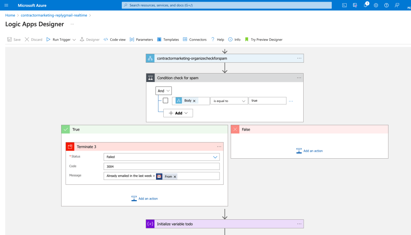Open Parameters

pos(141,39)
